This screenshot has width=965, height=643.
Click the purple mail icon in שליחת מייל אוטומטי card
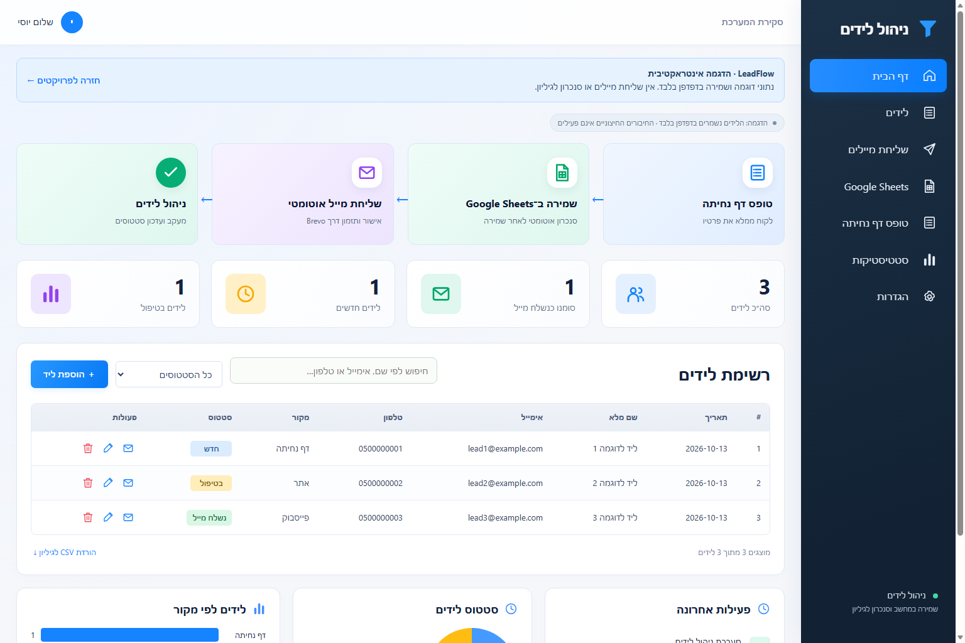pos(367,173)
